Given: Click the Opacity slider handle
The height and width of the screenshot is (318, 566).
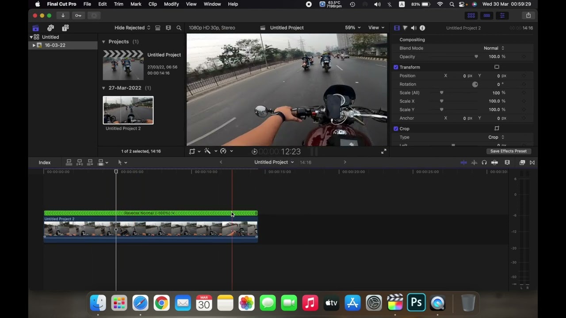Looking at the screenshot, I should click(x=476, y=57).
